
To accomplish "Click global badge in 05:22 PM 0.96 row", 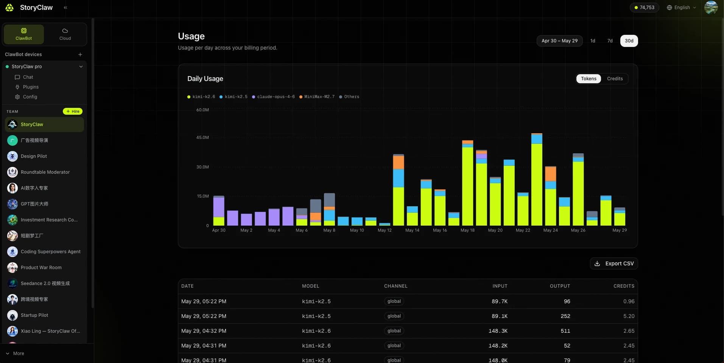I will click(394, 301).
